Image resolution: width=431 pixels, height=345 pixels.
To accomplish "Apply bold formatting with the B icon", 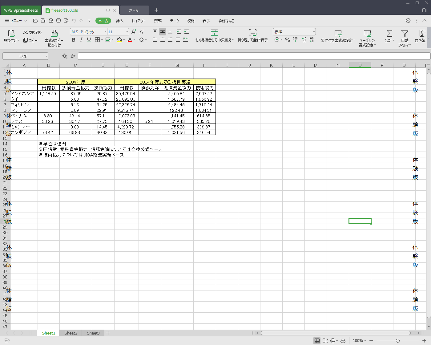I will pos(73,40).
